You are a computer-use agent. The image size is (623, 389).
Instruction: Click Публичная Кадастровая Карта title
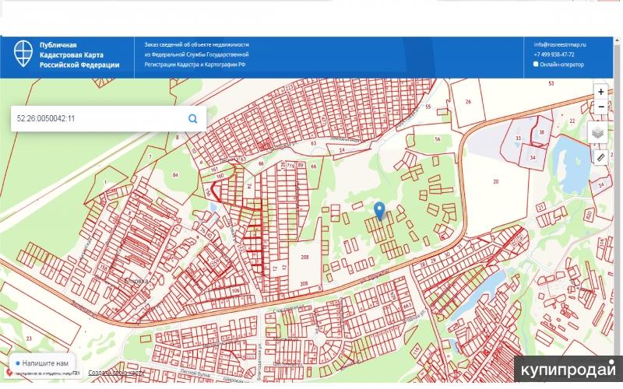click(x=79, y=55)
